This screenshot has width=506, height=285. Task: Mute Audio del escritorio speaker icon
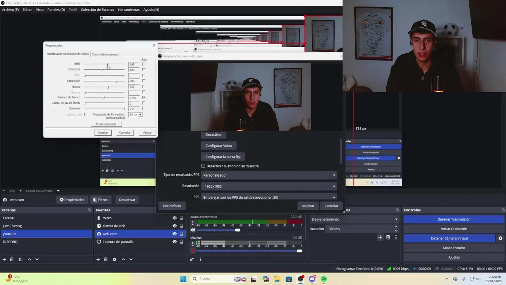(x=193, y=230)
